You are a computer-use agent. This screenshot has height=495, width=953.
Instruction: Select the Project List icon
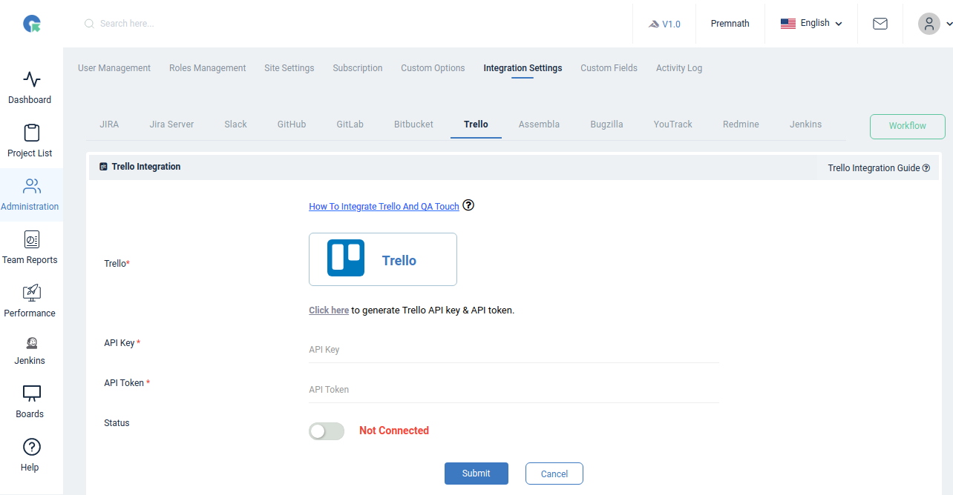(x=30, y=140)
